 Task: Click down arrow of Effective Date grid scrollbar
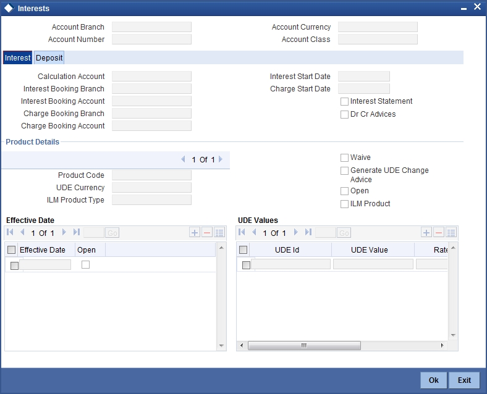coord(221,346)
